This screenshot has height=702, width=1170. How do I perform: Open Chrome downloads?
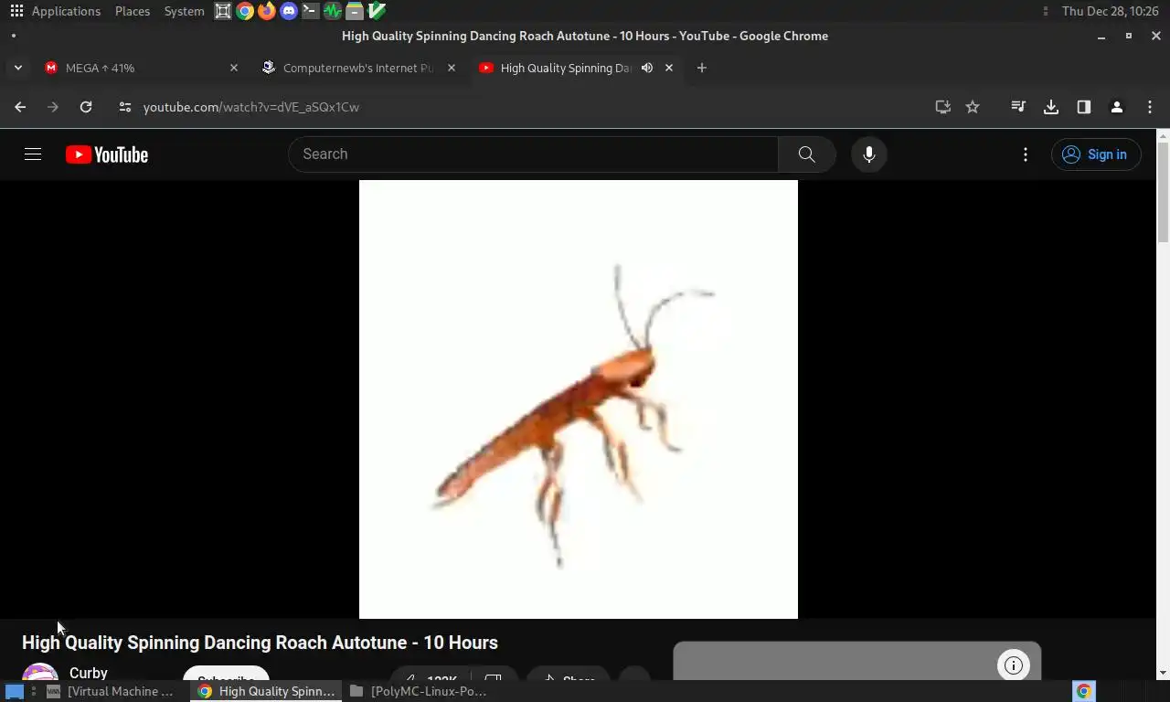click(x=1051, y=107)
